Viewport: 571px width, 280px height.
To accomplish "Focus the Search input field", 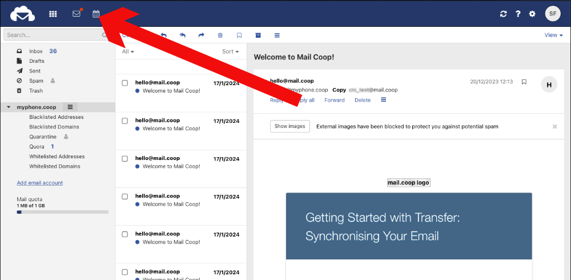I will (57, 35).
